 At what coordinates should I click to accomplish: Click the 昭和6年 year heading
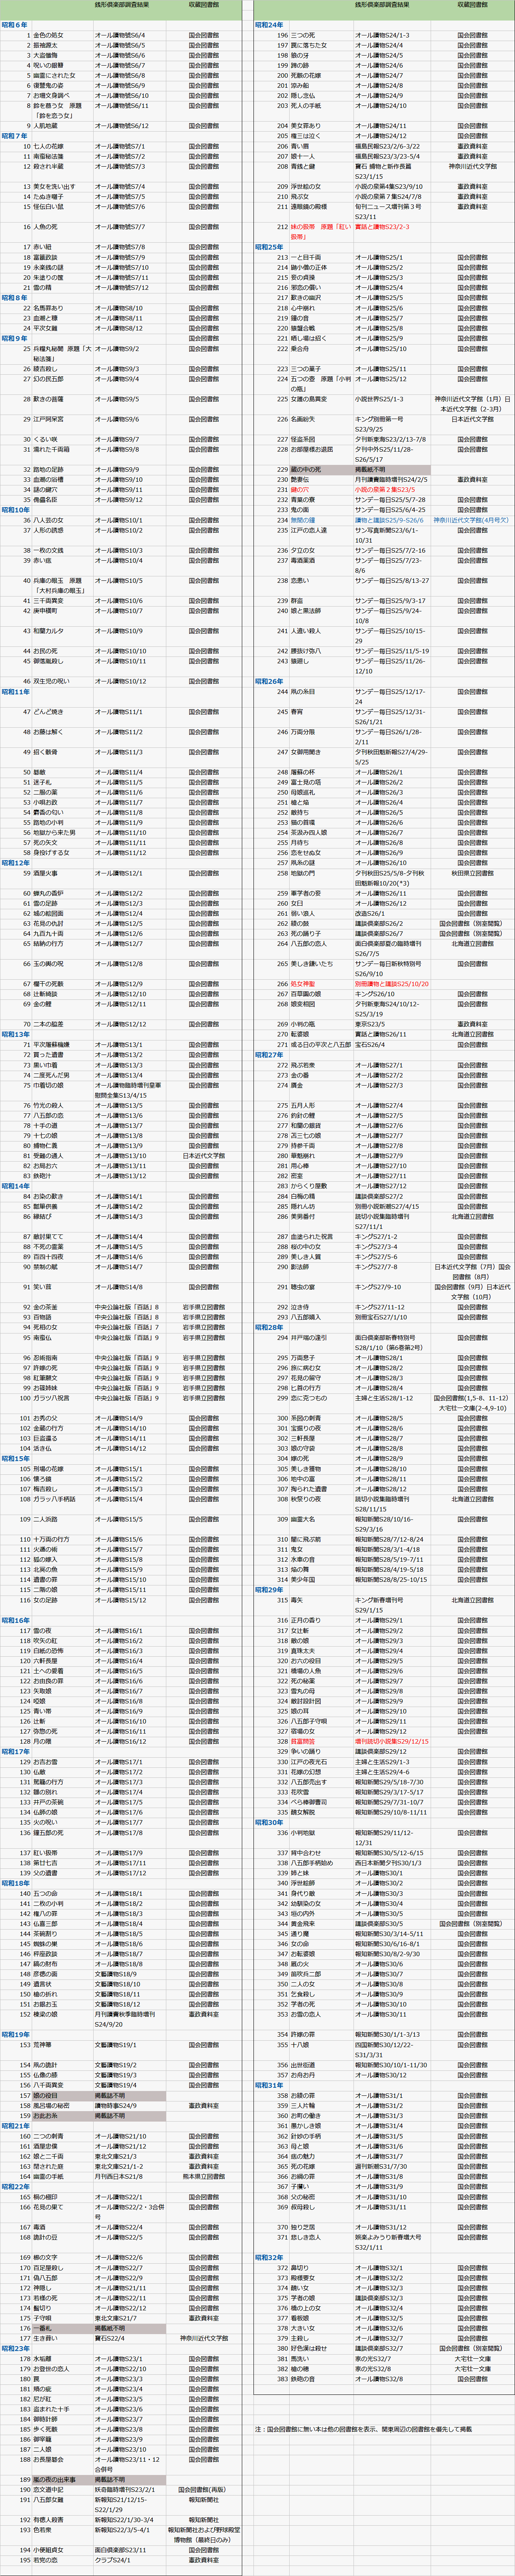pyautogui.click(x=15, y=24)
